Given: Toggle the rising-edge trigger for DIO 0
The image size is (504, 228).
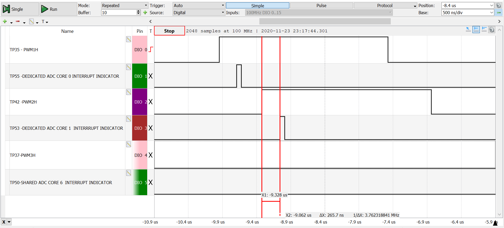Looking at the screenshot, I should (151, 50).
